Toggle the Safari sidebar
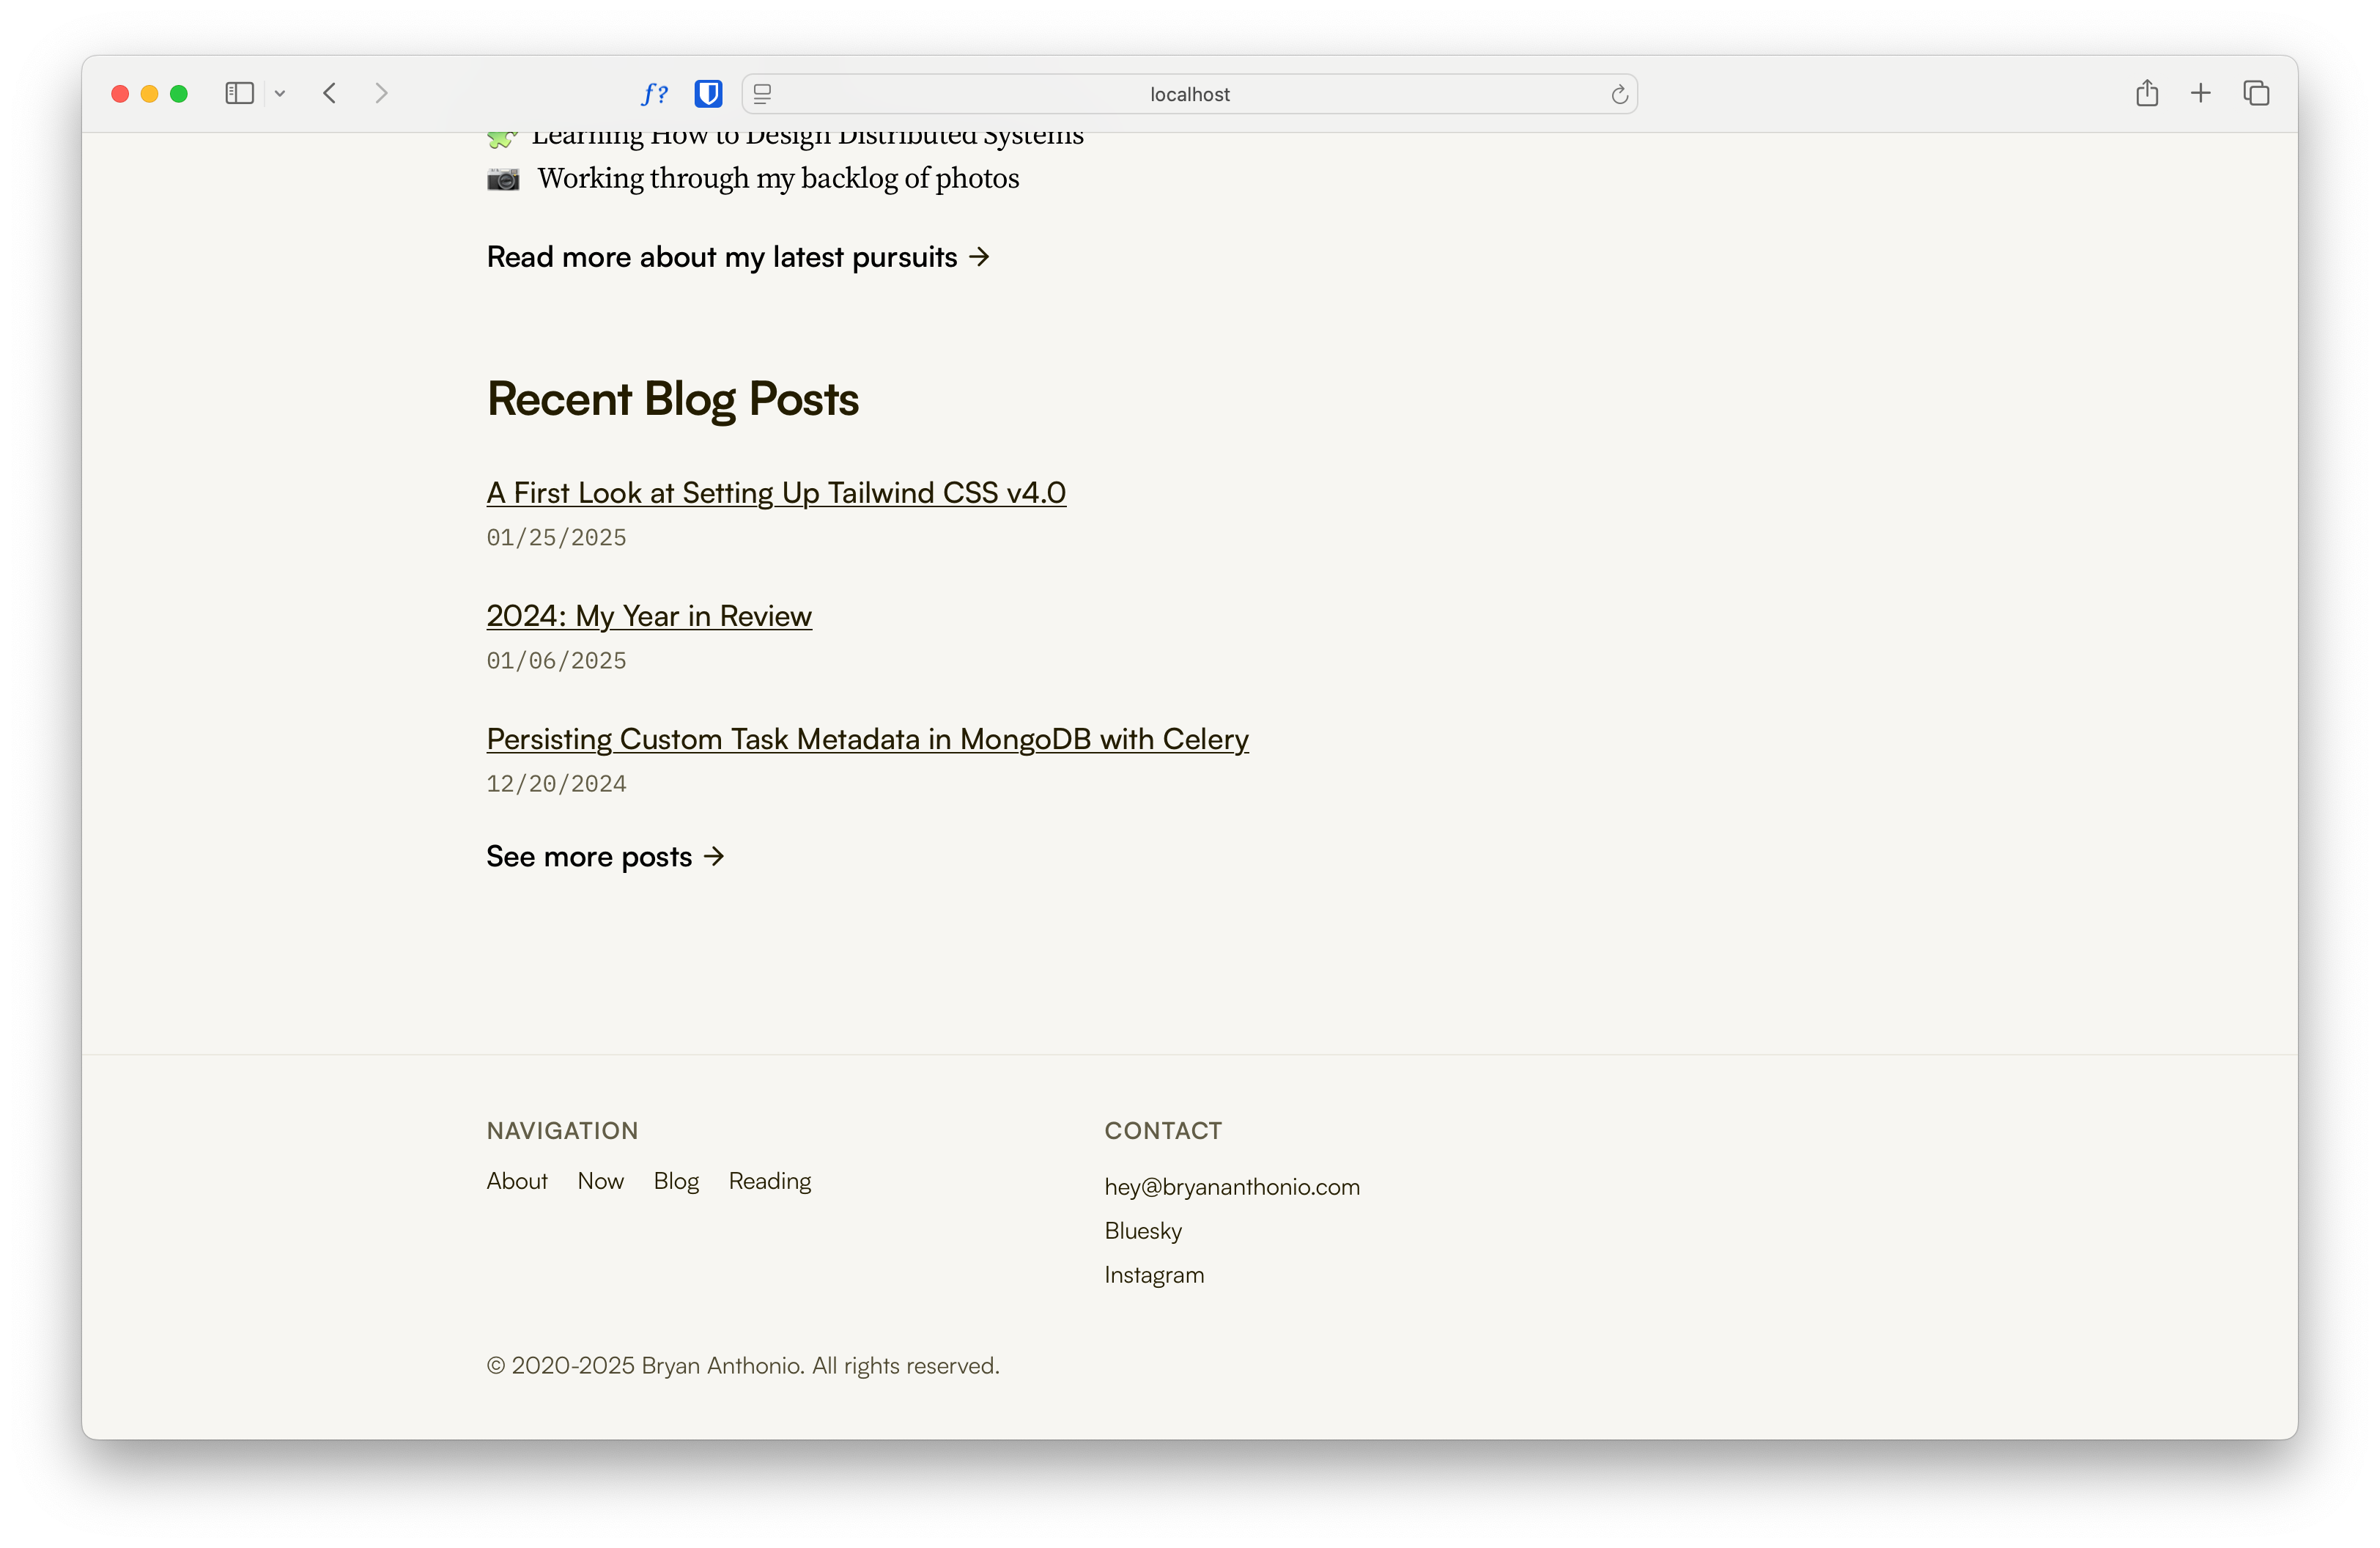Image resolution: width=2380 pixels, height=1548 pixels. [239, 93]
